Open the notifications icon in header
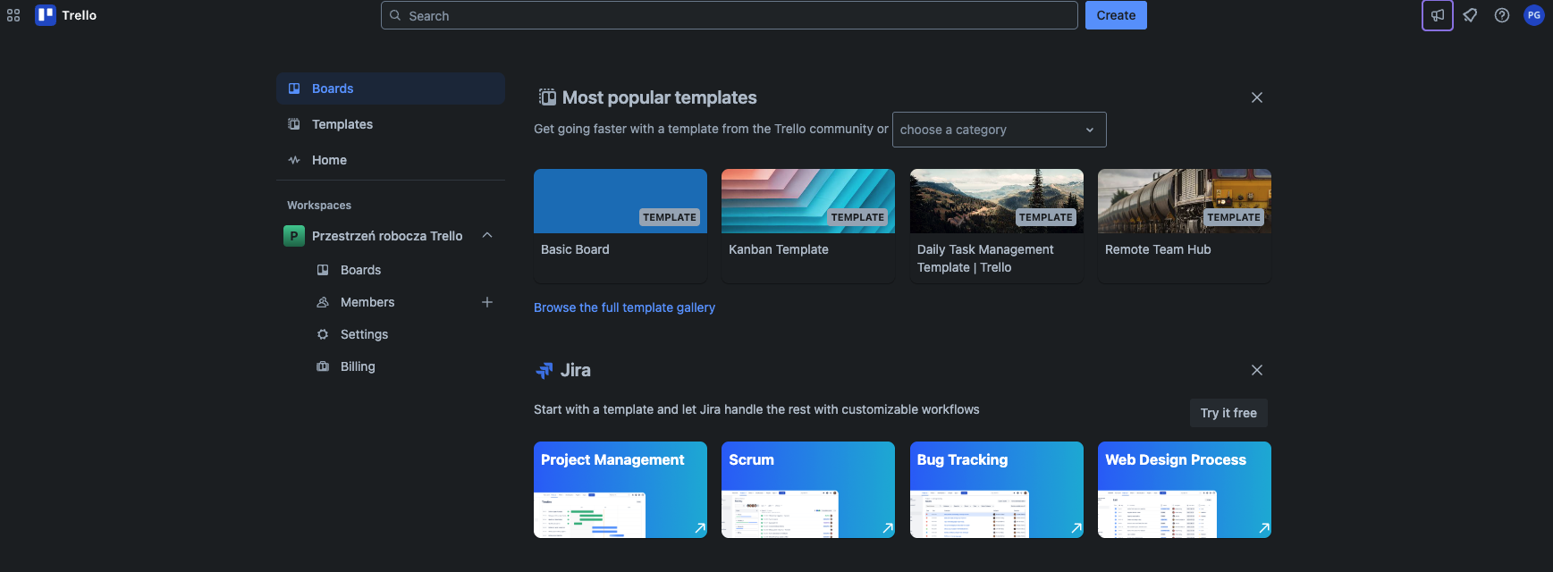Screen dimensions: 1553x572 pos(1470,15)
